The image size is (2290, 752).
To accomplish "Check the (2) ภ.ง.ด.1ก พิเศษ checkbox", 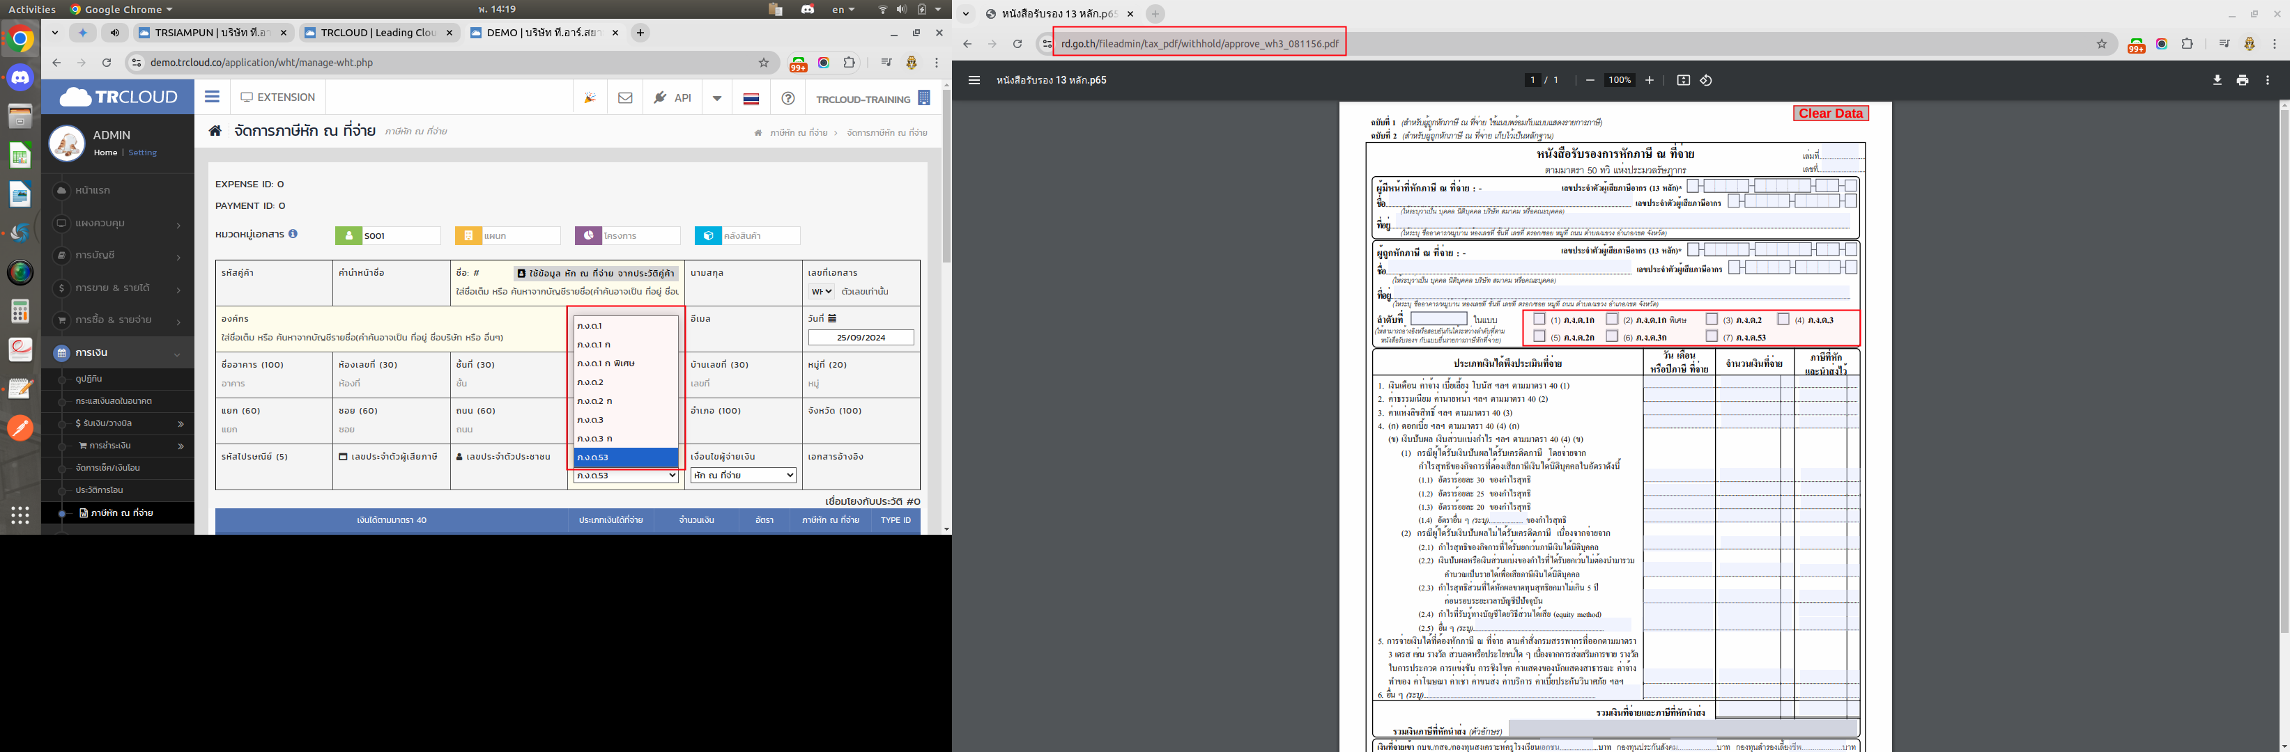I will (x=1612, y=319).
